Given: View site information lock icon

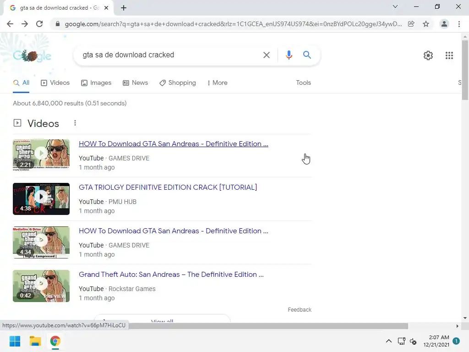Looking at the screenshot, I should coord(58,24).
